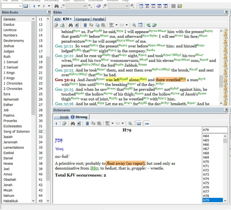Click Strong's number H7837 after 'the day'

160,84
